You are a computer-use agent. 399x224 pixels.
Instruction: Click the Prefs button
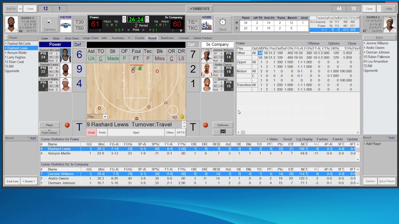coord(102,133)
